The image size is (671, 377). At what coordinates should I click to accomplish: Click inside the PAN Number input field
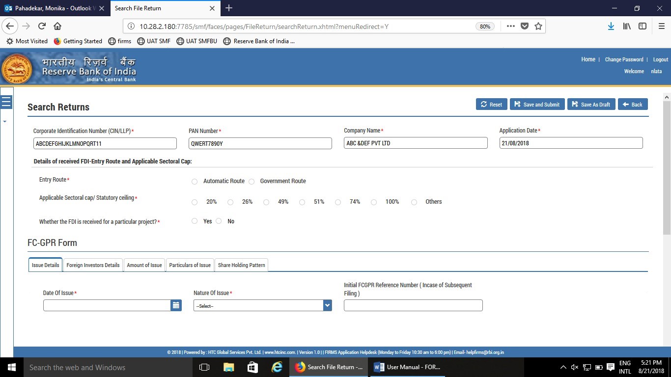click(260, 143)
